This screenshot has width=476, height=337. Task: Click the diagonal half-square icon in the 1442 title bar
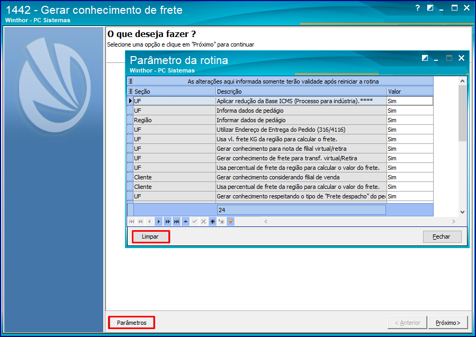pos(430,8)
